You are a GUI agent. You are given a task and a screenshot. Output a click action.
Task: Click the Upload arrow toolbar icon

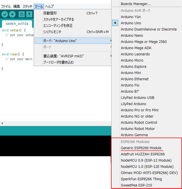point(12,14)
